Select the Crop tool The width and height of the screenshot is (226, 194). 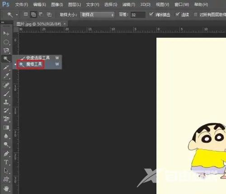[x=6, y=68]
